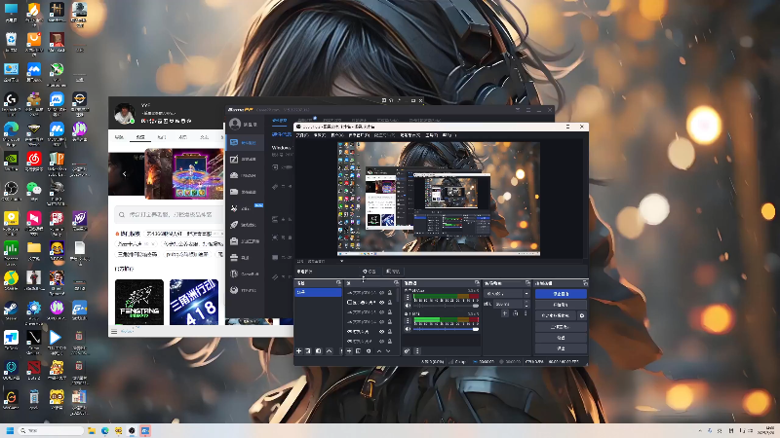This screenshot has height=438, width=780.
Task: Toggle visibility eye of fourth source row
Action: 381,322
